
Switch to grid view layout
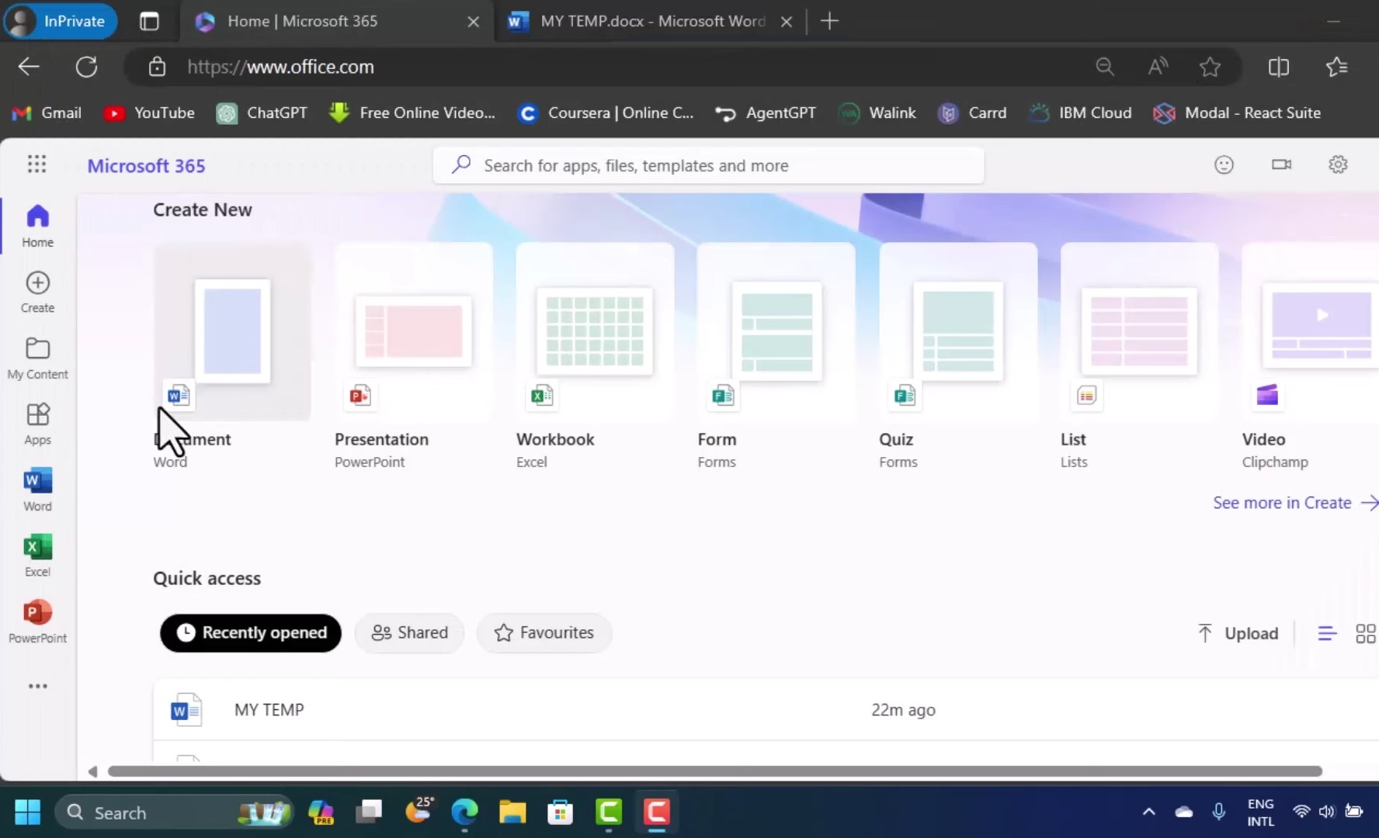(1365, 634)
